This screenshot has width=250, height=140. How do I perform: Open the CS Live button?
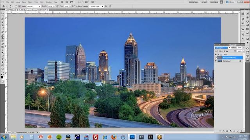[x=231, y=2]
